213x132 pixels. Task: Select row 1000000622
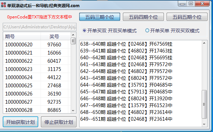37,61
